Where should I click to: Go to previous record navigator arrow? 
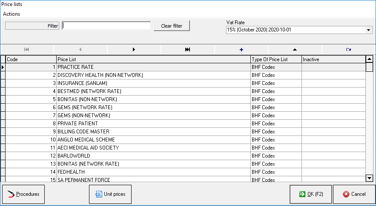coord(80,50)
